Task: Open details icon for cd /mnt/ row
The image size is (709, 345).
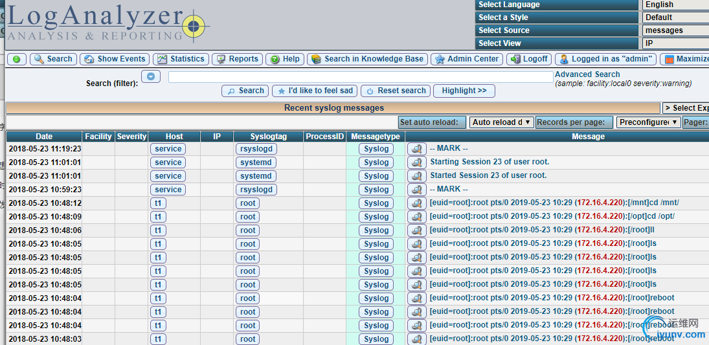Action: tap(416, 203)
